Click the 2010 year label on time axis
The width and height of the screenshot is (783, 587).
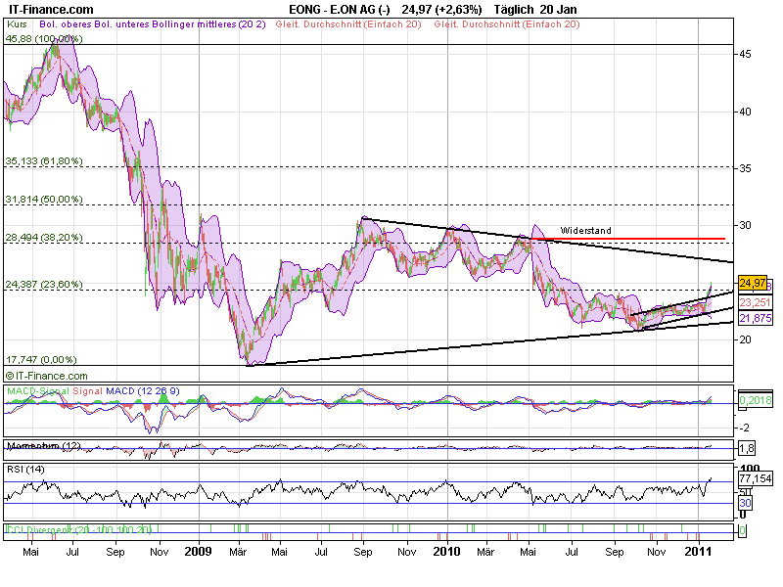(x=446, y=552)
